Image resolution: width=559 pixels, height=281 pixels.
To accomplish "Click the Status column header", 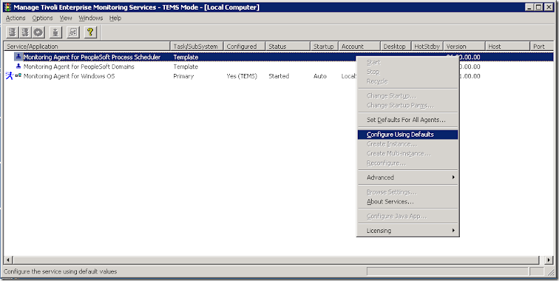I will tap(288, 46).
